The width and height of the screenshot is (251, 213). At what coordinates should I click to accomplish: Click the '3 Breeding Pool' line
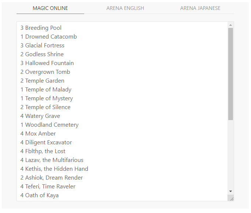pyautogui.click(x=41, y=28)
